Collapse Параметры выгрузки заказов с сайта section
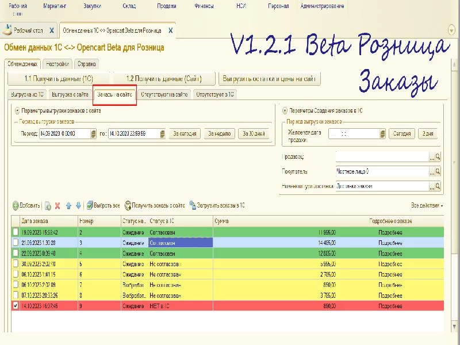Image resolution: width=460 pixels, height=345 pixels. [17, 110]
